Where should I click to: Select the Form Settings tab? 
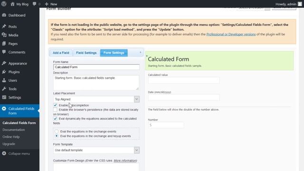point(114,53)
